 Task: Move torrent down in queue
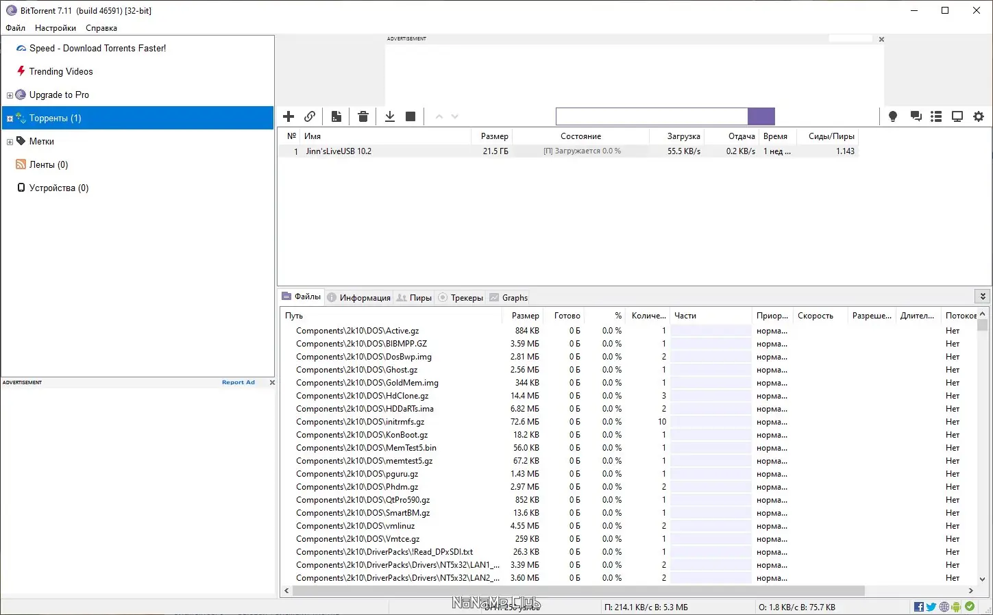pos(455,116)
